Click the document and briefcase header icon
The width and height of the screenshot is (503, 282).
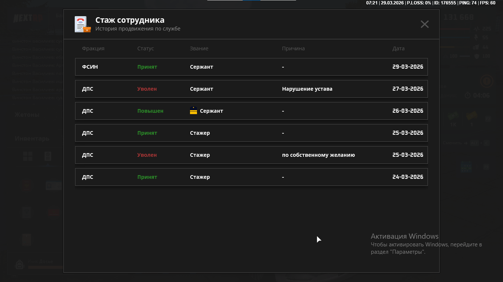pos(82,24)
